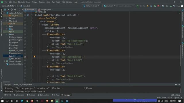The image size is (184, 103).
Task: Open the Tools menu
Action: [58, 2]
